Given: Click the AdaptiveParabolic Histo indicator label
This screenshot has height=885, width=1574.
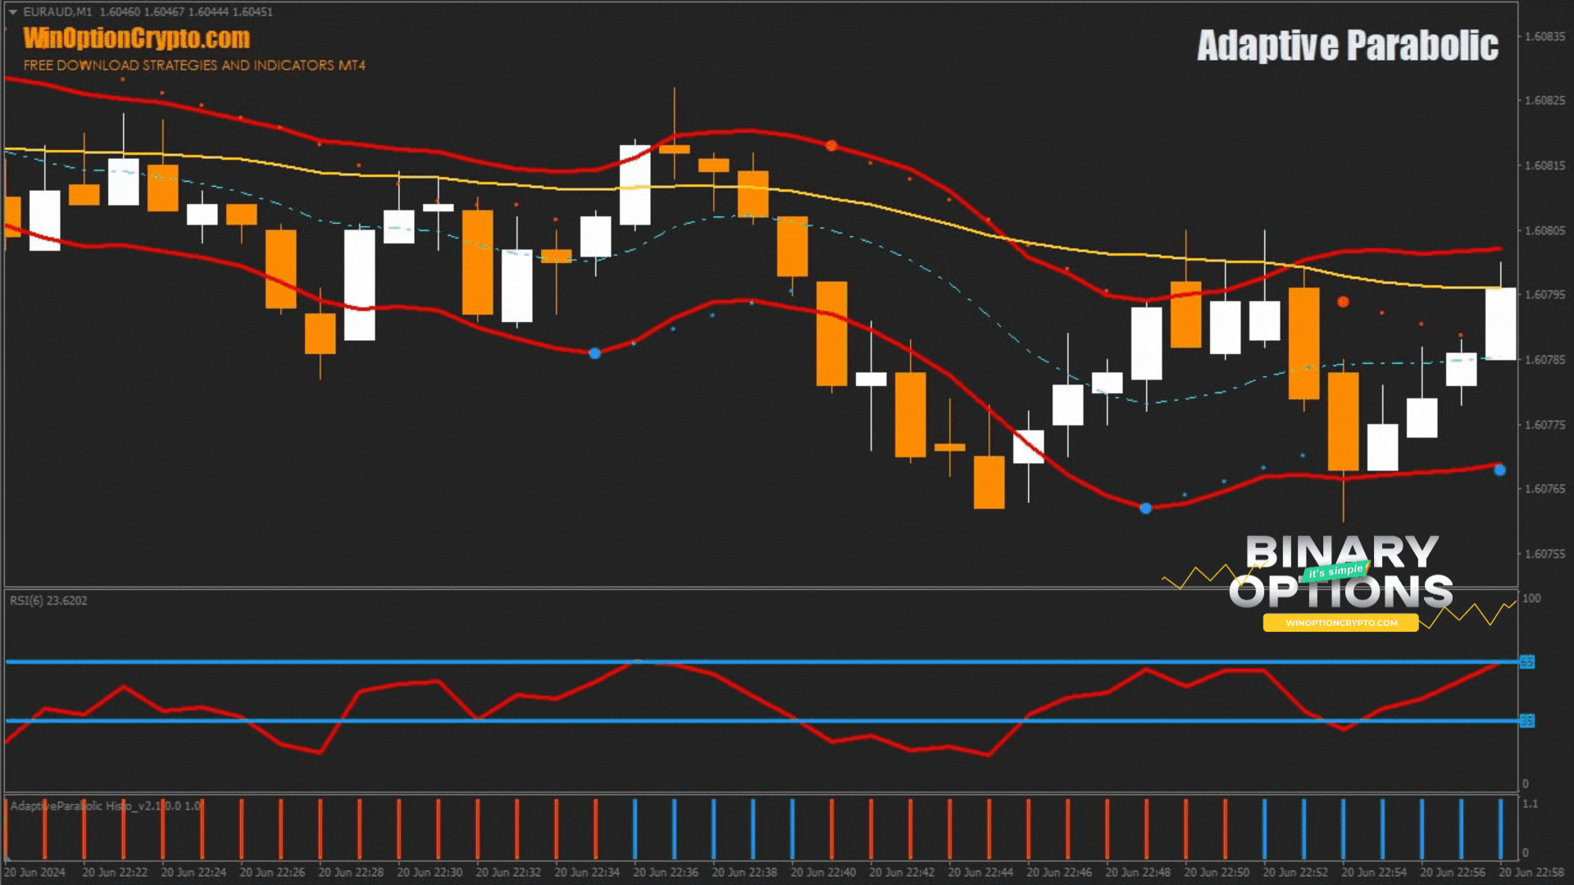Looking at the screenshot, I should (105, 806).
